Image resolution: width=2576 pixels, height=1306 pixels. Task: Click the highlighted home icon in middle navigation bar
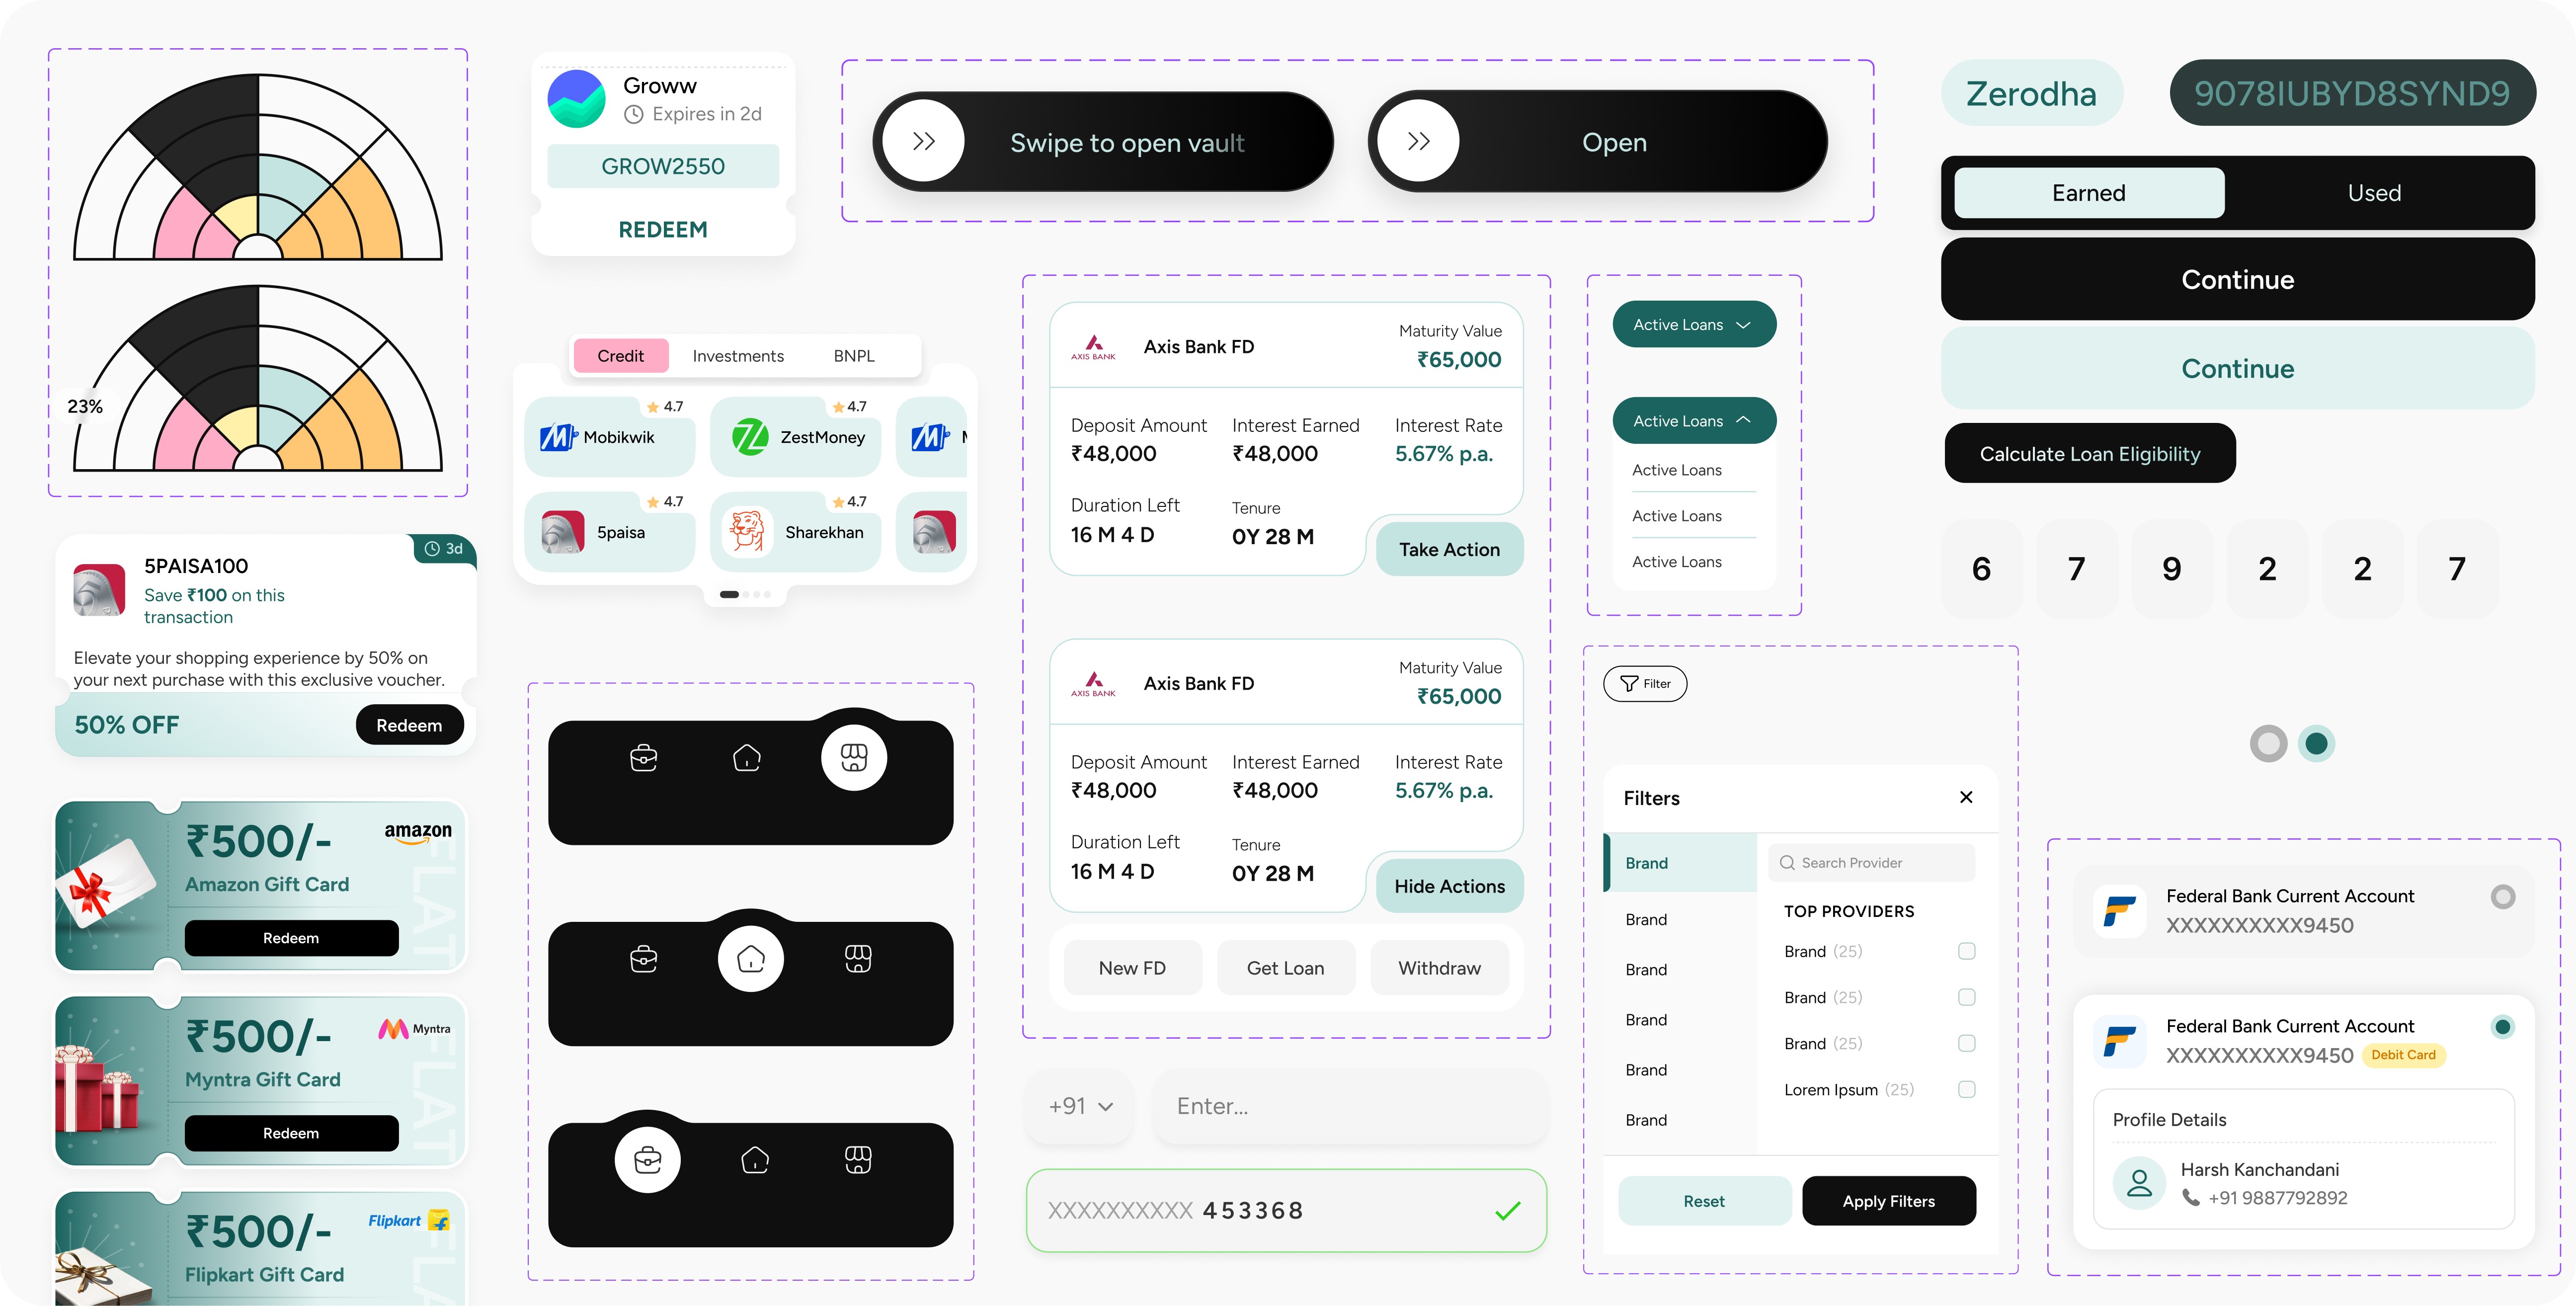[750, 959]
